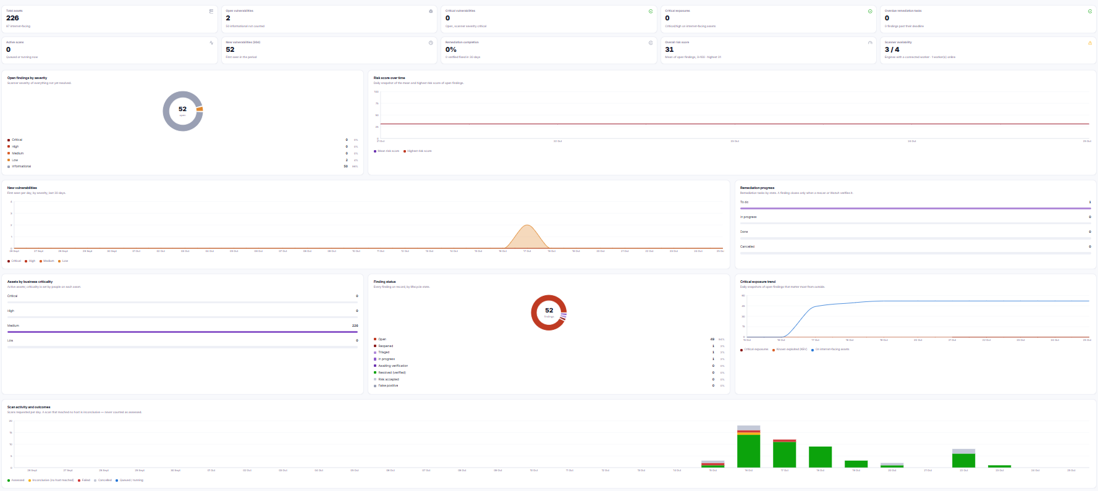Click the Open vulnerabilities card icon

[431, 11]
